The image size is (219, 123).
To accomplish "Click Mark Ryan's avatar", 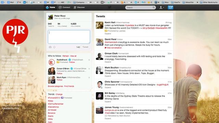I will pyautogui.click(x=52, y=80).
